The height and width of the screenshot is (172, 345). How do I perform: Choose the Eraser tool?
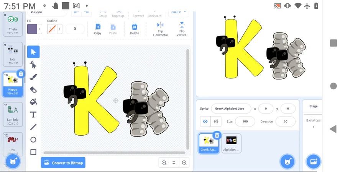(x=33, y=89)
